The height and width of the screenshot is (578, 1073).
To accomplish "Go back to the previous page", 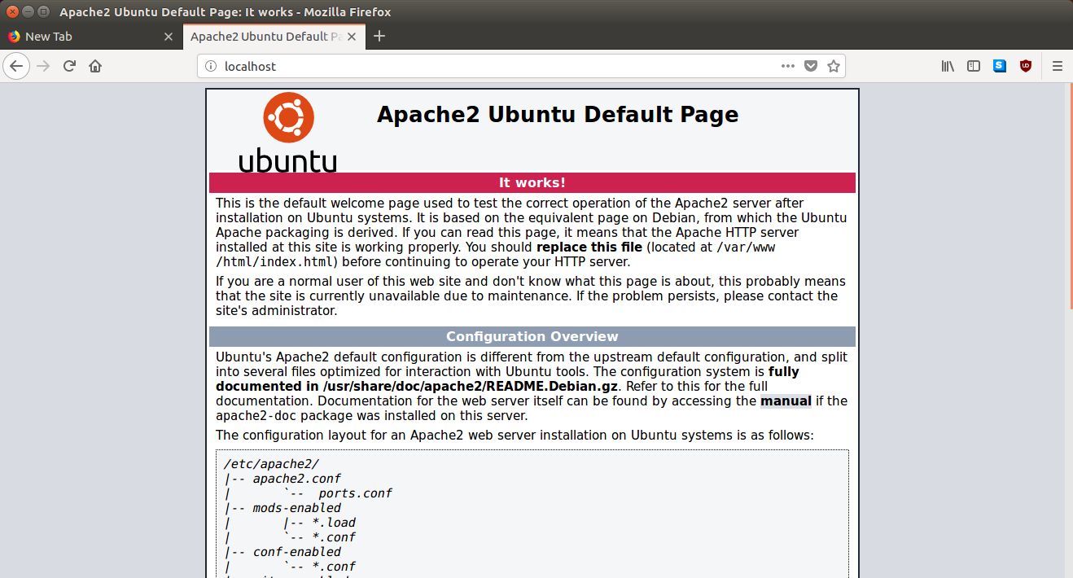I will 16,66.
